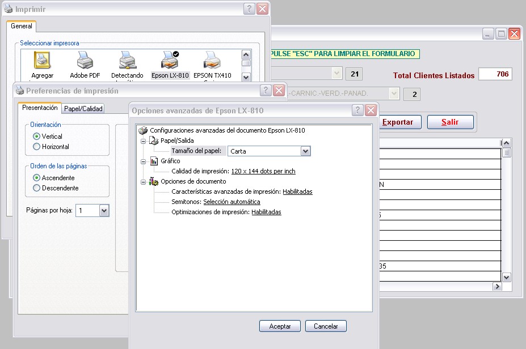Viewport: 526px width, 349px height.
Task: Click the Gráfico node label
Action: click(x=170, y=161)
